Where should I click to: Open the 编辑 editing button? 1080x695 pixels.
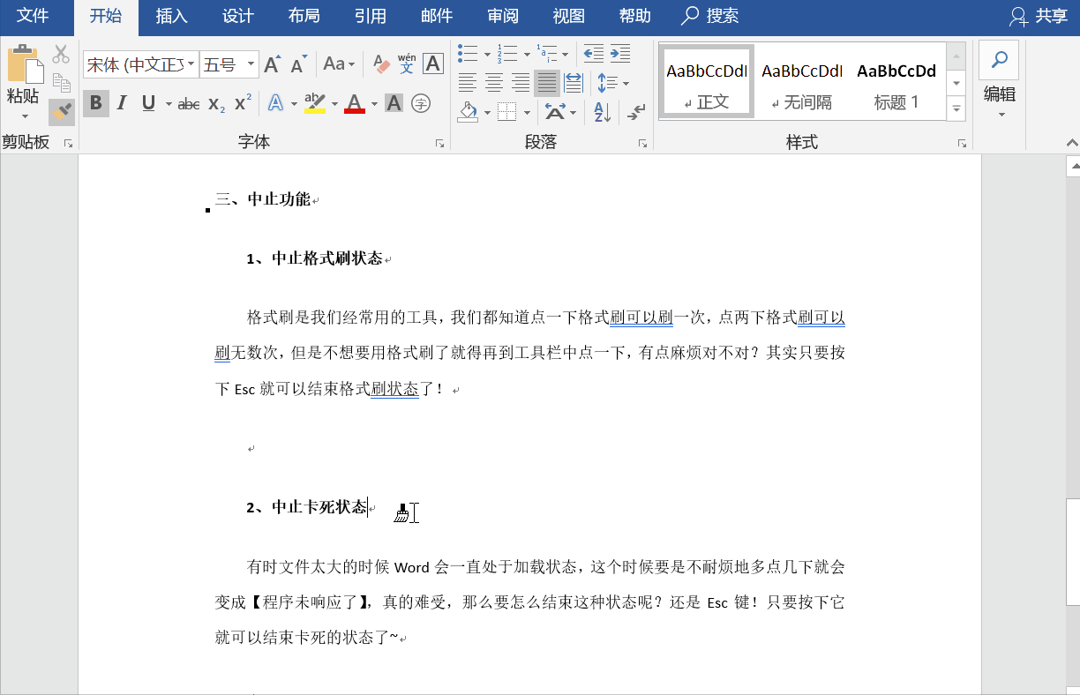click(1000, 82)
